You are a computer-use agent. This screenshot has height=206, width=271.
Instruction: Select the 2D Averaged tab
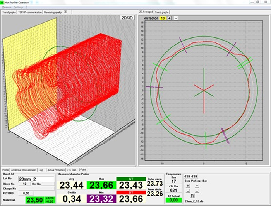point(146,12)
